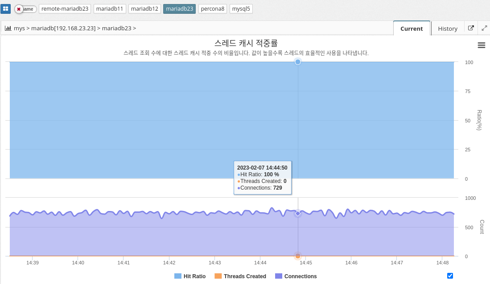
Task: Open the chart hamburger context menu
Action: pyautogui.click(x=481, y=45)
